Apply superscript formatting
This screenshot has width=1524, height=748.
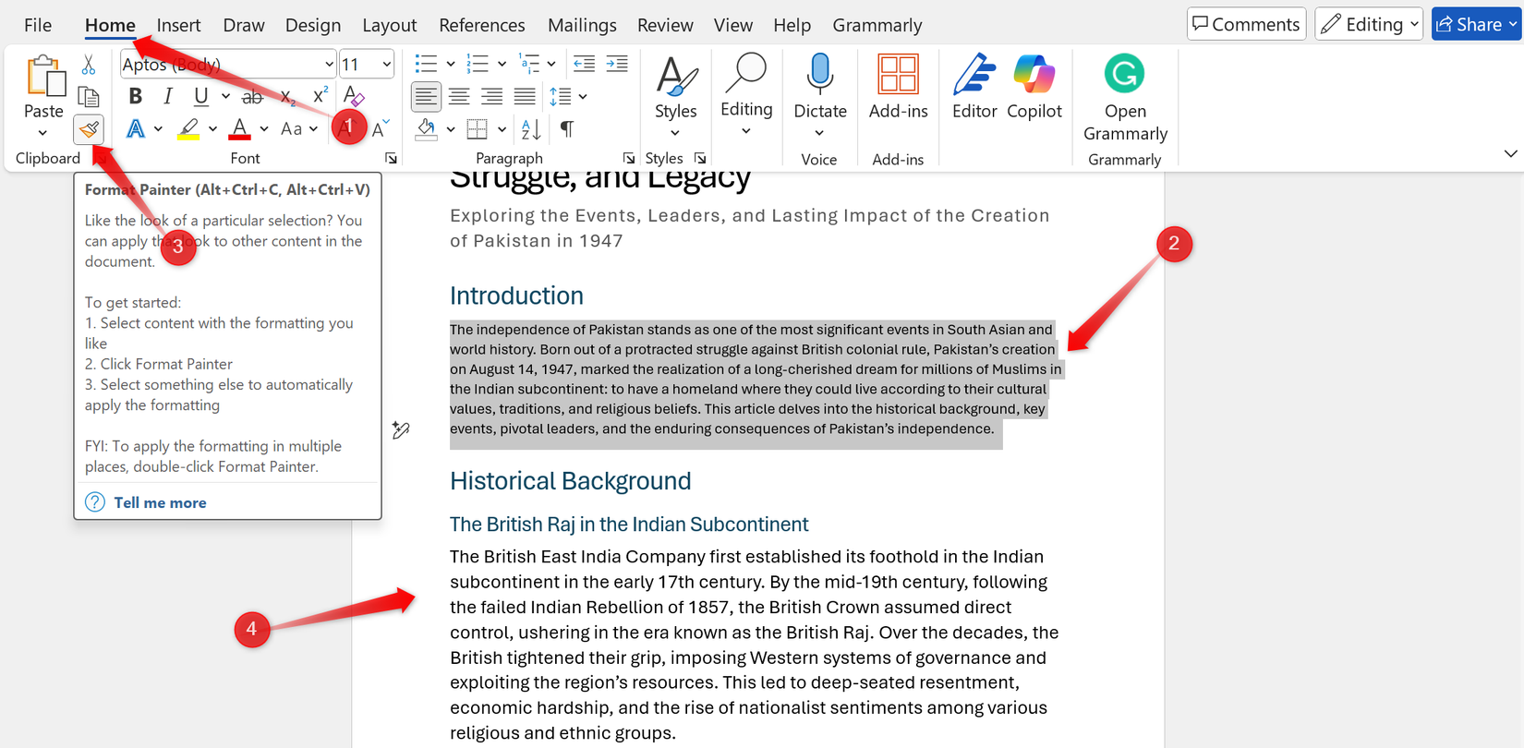click(x=321, y=96)
